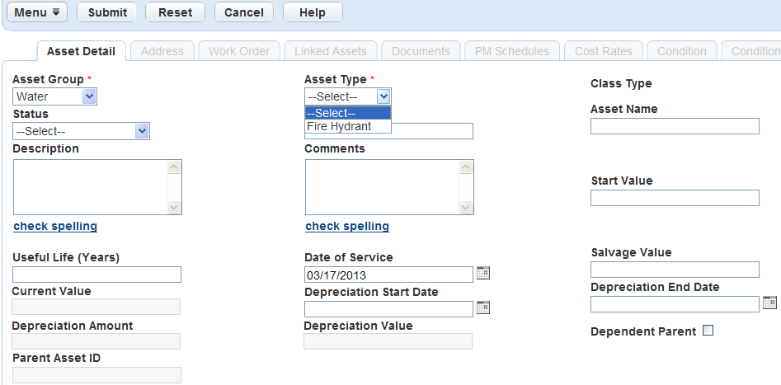781x385 pixels.
Task: Check spelling for the Comments field
Action: 347,226
